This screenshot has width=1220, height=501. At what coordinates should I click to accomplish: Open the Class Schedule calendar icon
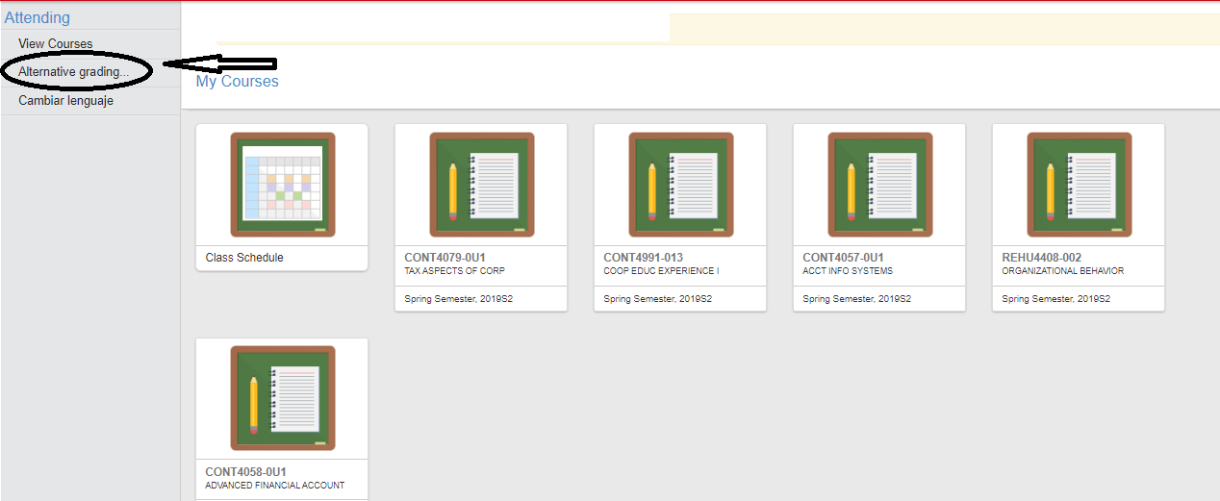tap(282, 185)
